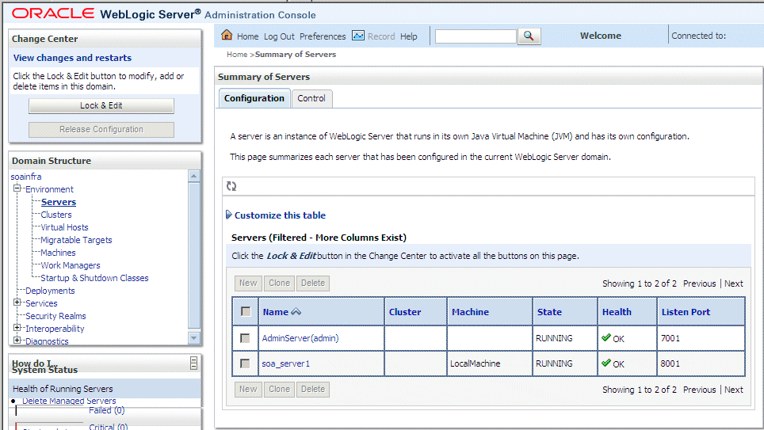
Task: Click the green check Health icon for AdminServer
Action: (606, 337)
